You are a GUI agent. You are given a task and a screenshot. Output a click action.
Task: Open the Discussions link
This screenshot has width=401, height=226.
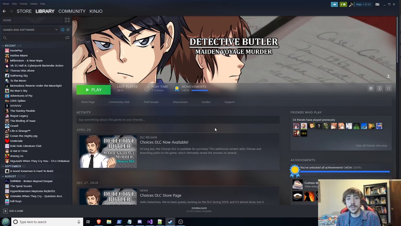(x=180, y=102)
